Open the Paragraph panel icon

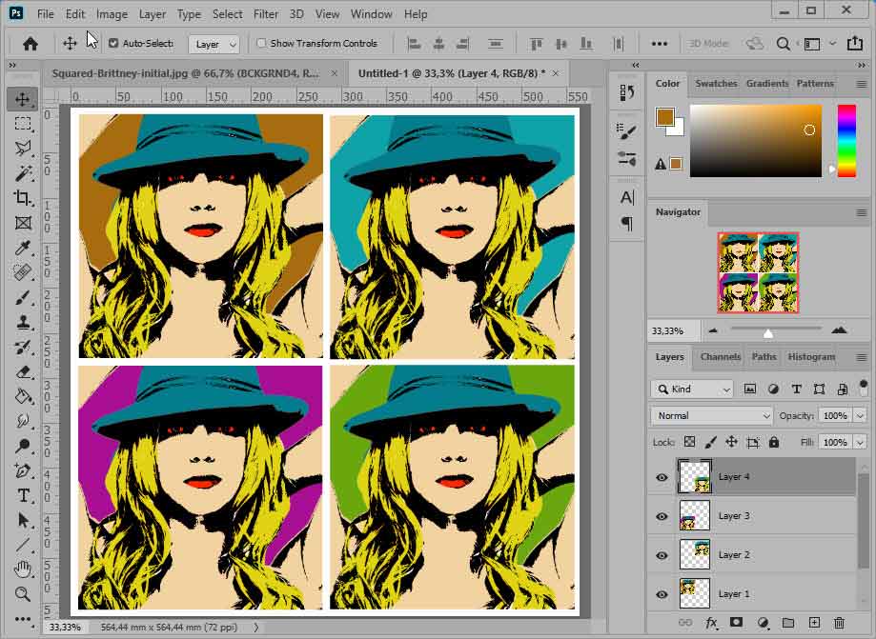(x=627, y=224)
